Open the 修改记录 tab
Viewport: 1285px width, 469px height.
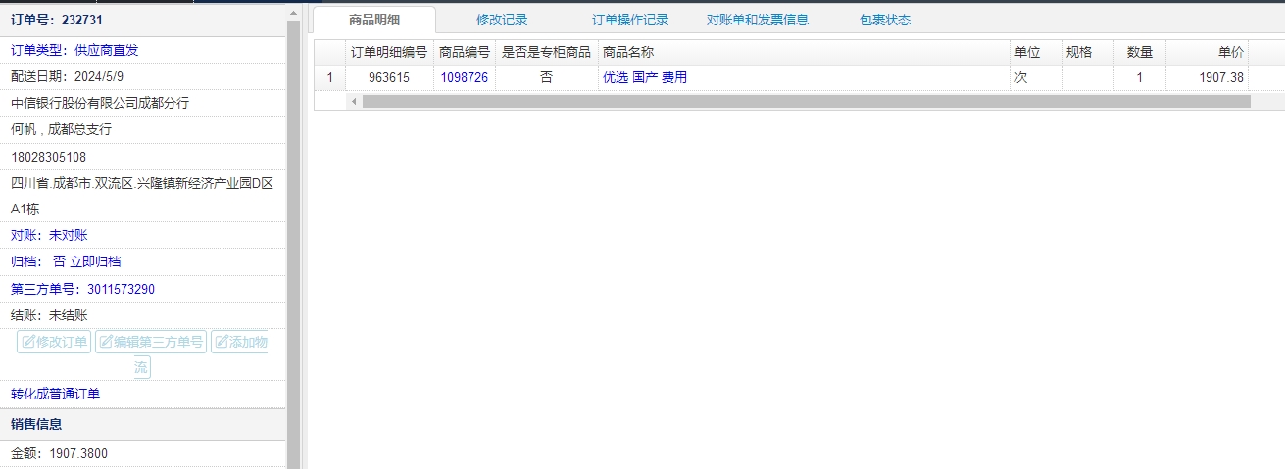click(502, 20)
